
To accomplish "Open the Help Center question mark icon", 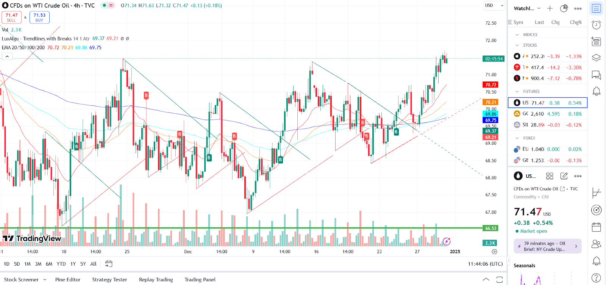I will [x=596, y=278].
